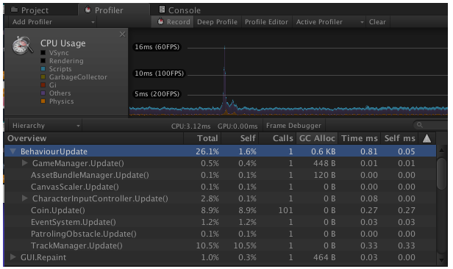The width and height of the screenshot is (453, 269).
Task: Click the Project tab folder icon
Action: click(14, 10)
